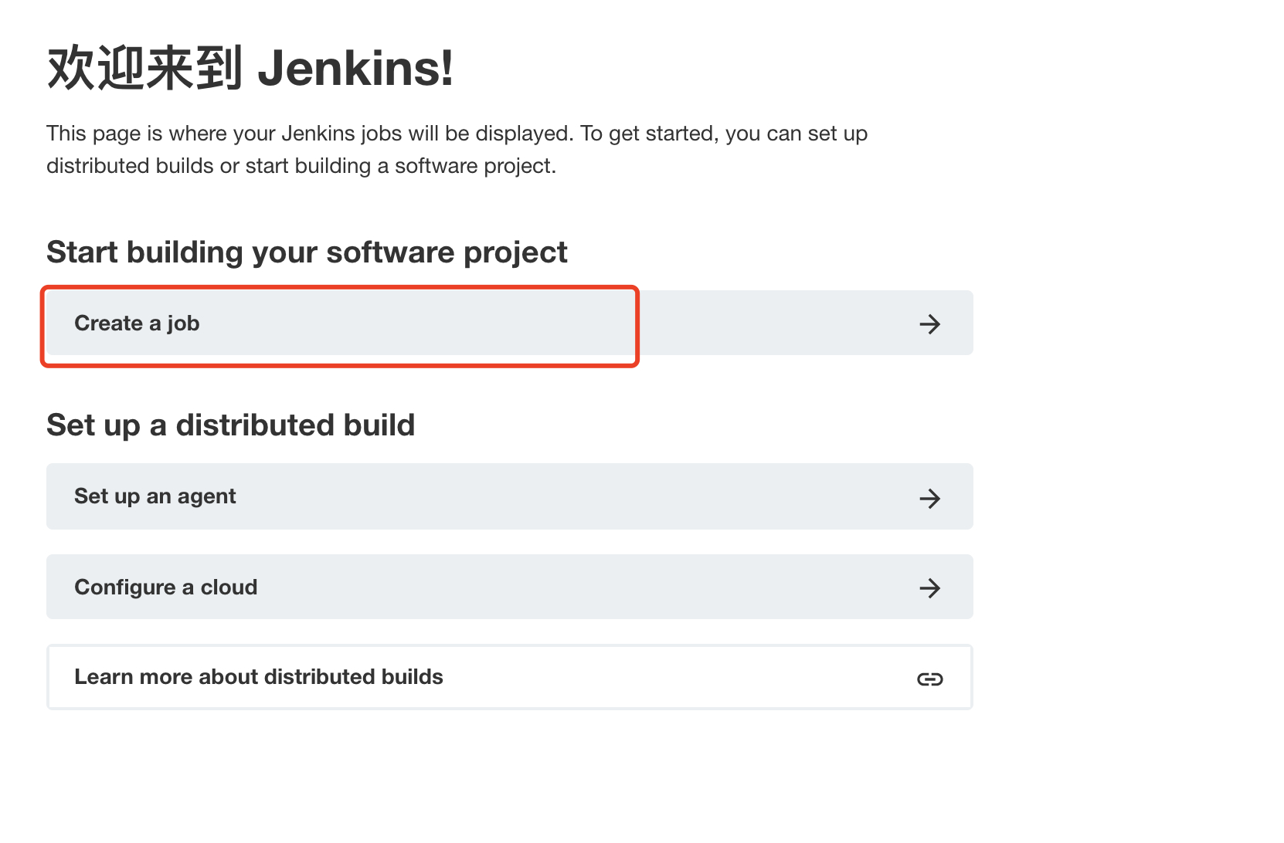The height and width of the screenshot is (843, 1284).
Task: Click the Set up a distributed build heading
Action: click(230, 425)
